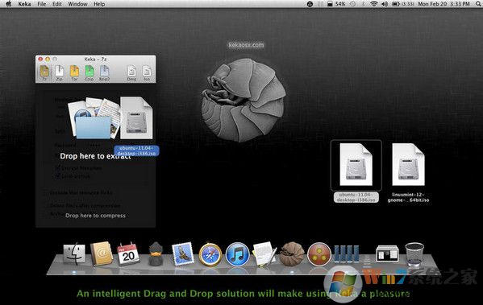Viewport: 483px width, 305px height.
Task: Open the Trash in the Dock
Action: 414,254
